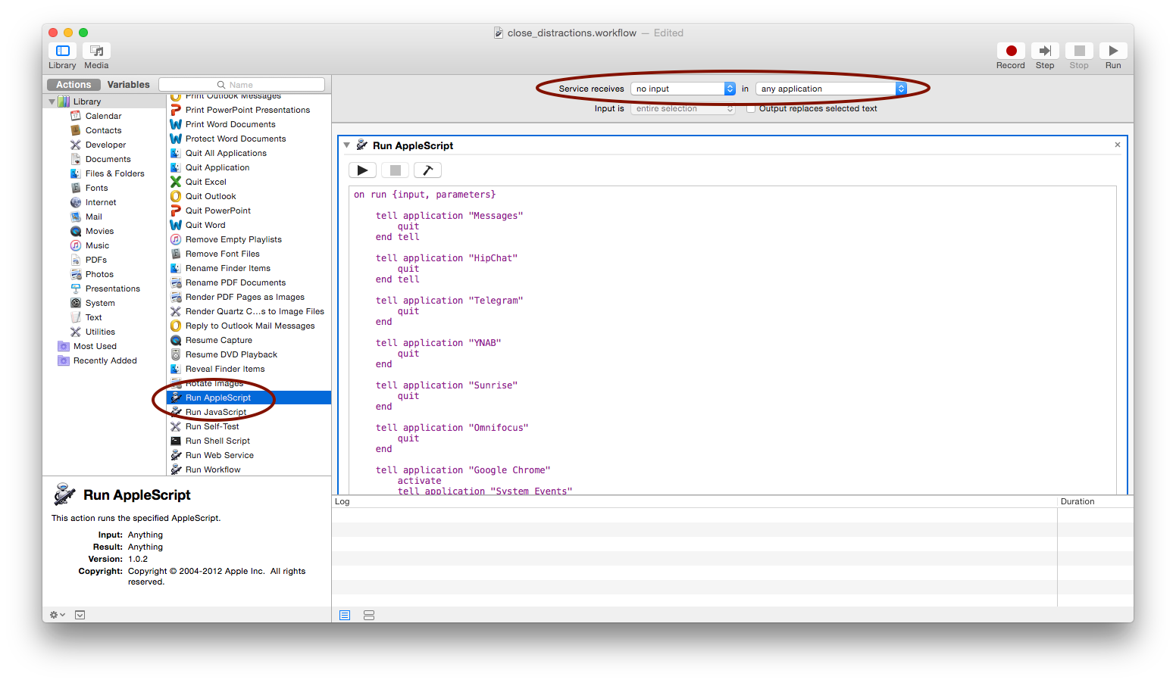Select the Actions tab
Image resolution: width=1176 pixels, height=683 pixels.
tap(73, 85)
